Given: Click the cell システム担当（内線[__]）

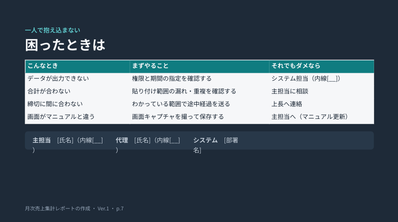Looking at the screenshot, I should pos(321,79).
